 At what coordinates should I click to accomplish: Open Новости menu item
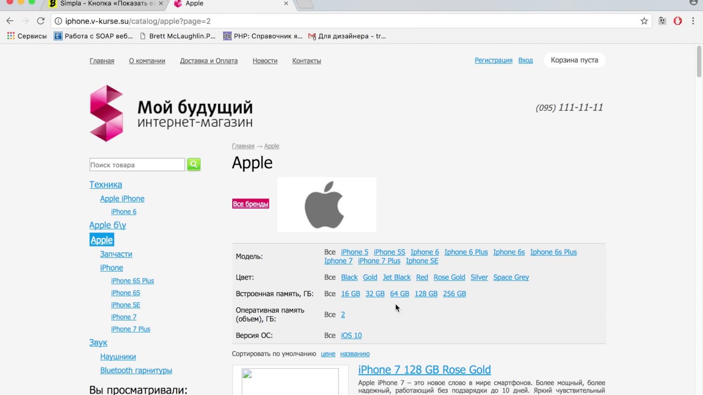(265, 61)
